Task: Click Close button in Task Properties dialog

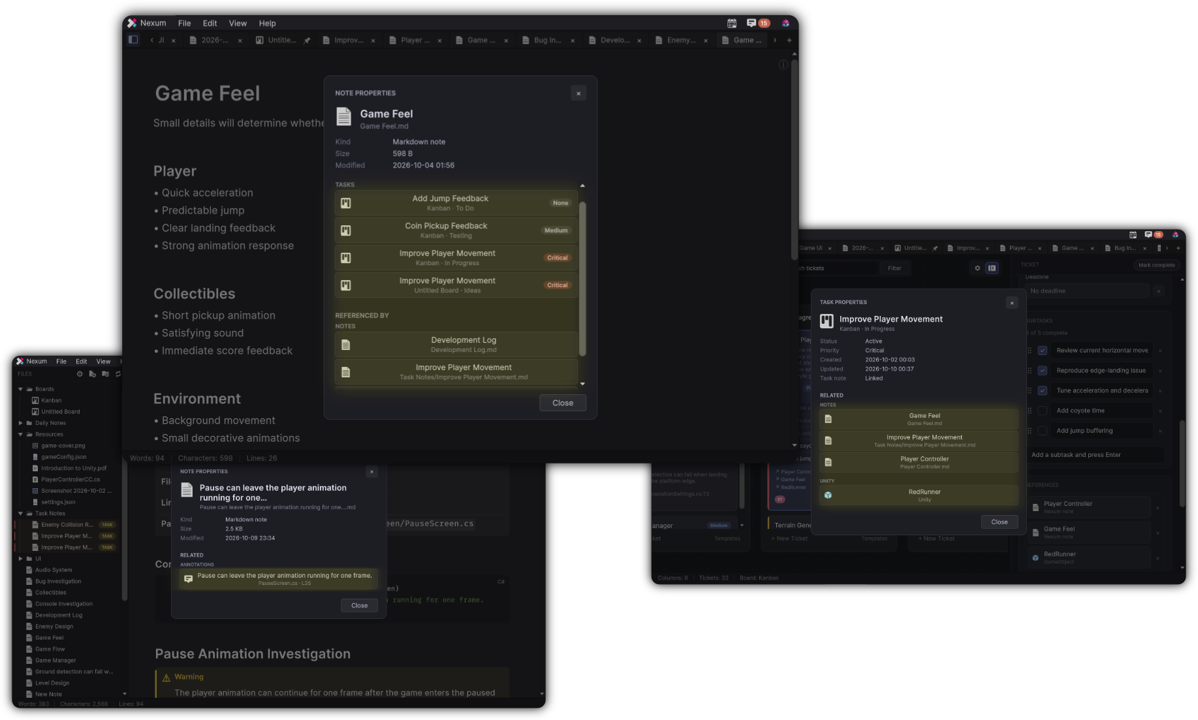Action: click(x=1000, y=522)
